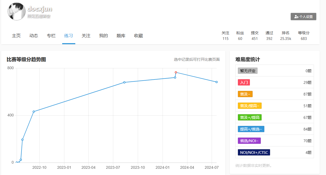Open the 题库 tab
The width and height of the screenshot is (326, 175).
click(x=121, y=36)
